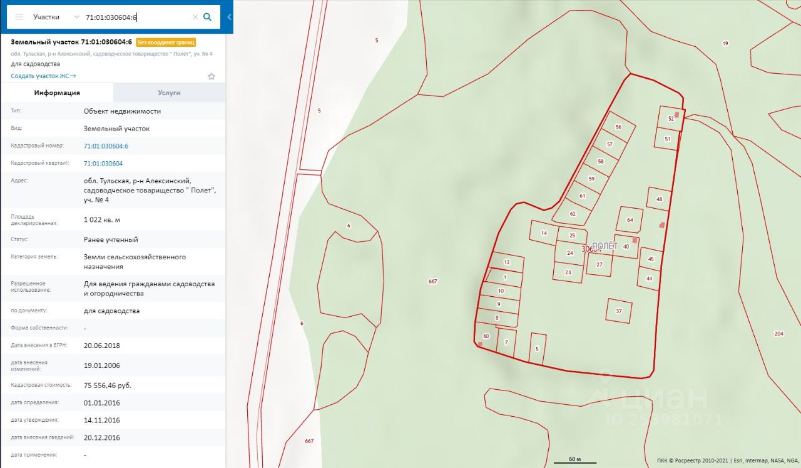Screen dimensions: 801x468
Task: Collapse the side panel with the chevron
Action: tap(229, 17)
